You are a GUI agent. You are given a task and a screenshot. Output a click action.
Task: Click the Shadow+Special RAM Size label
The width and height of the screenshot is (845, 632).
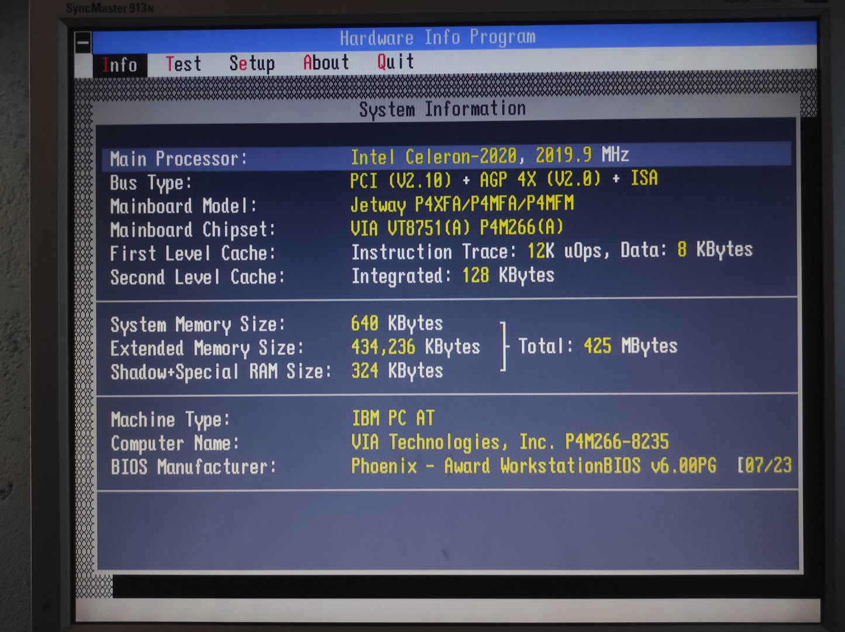coord(221,372)
